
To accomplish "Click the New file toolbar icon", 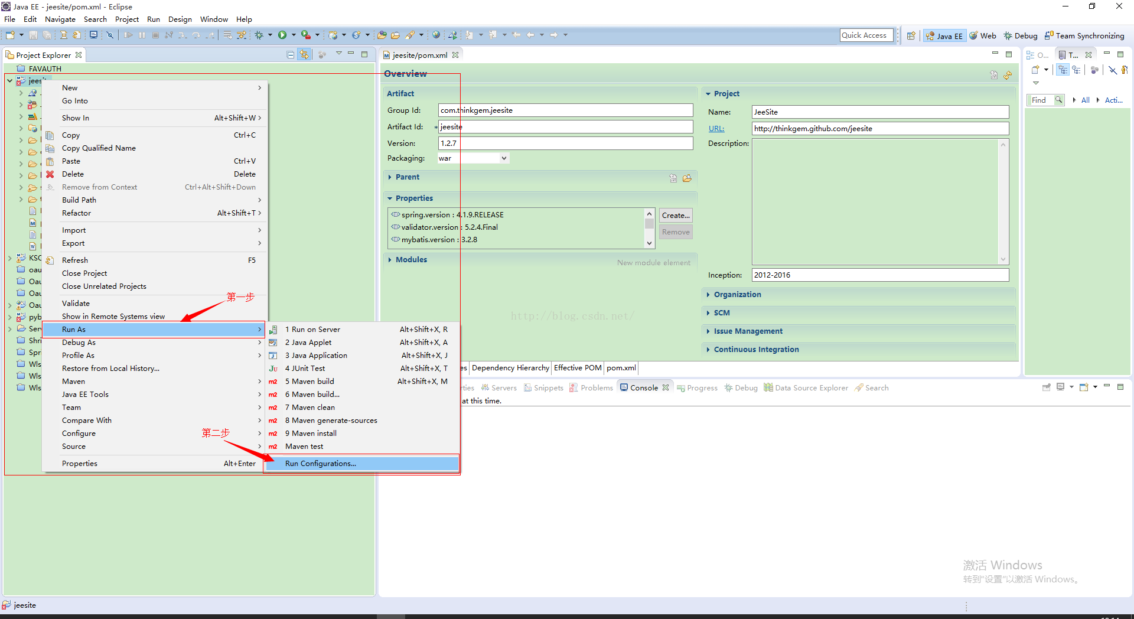I will tap(10, 35).
